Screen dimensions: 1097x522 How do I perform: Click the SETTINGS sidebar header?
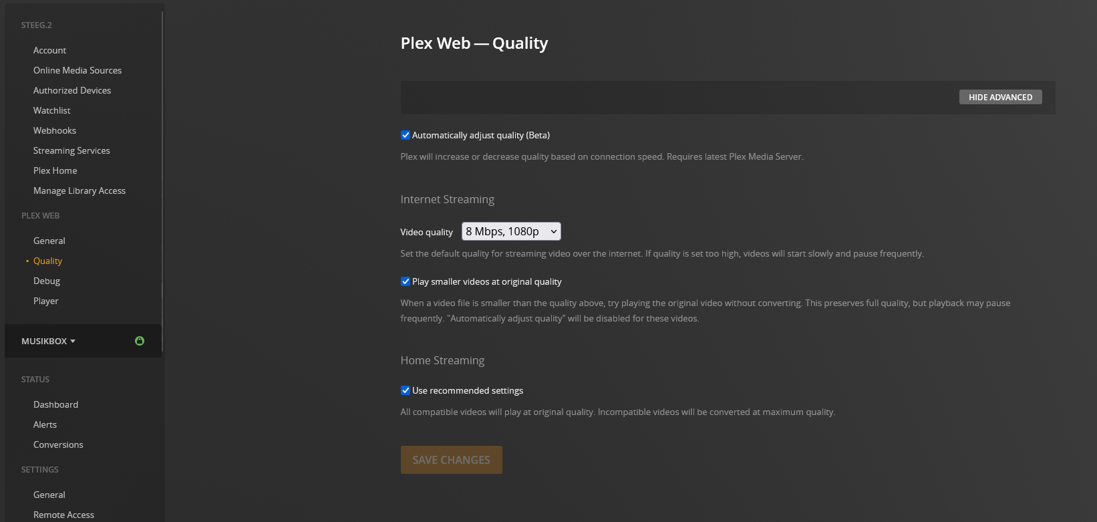point(40,470)
